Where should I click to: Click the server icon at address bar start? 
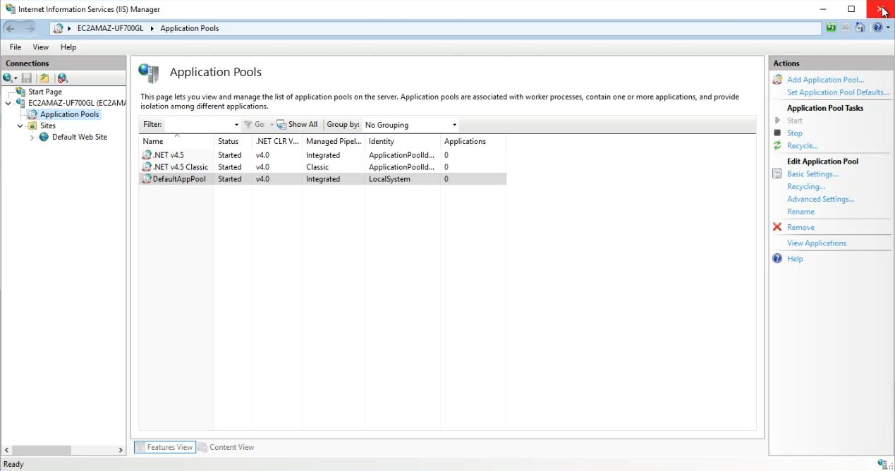[59, 28]
